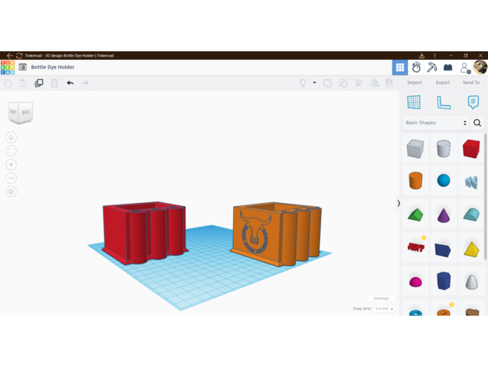Select the red Box shape thumbnail
This screenshot has width=488, height=367.
pyautogui.click(x=471, y=149)
